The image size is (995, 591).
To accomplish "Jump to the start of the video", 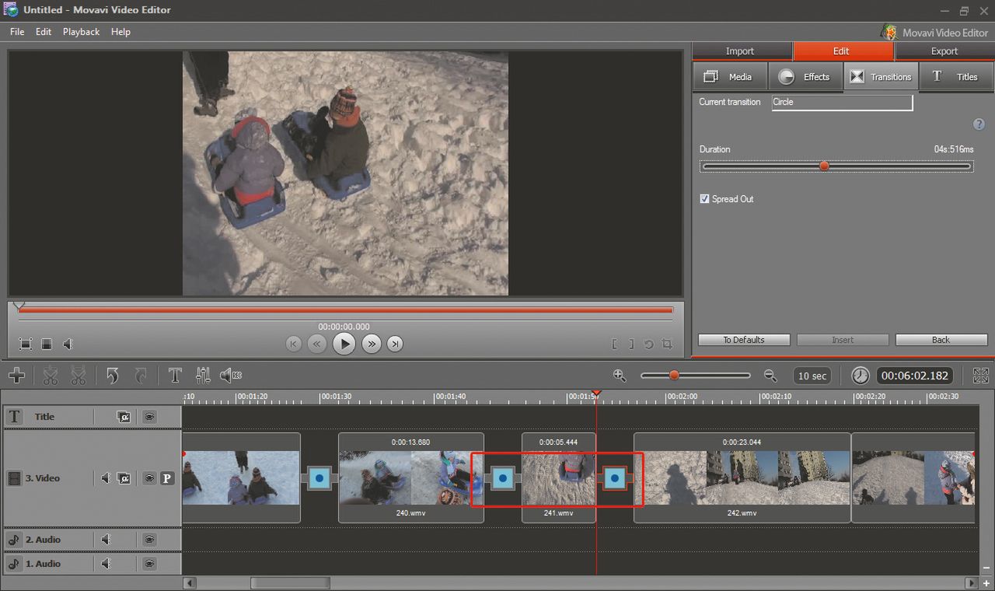I will [x=293, y=344].
